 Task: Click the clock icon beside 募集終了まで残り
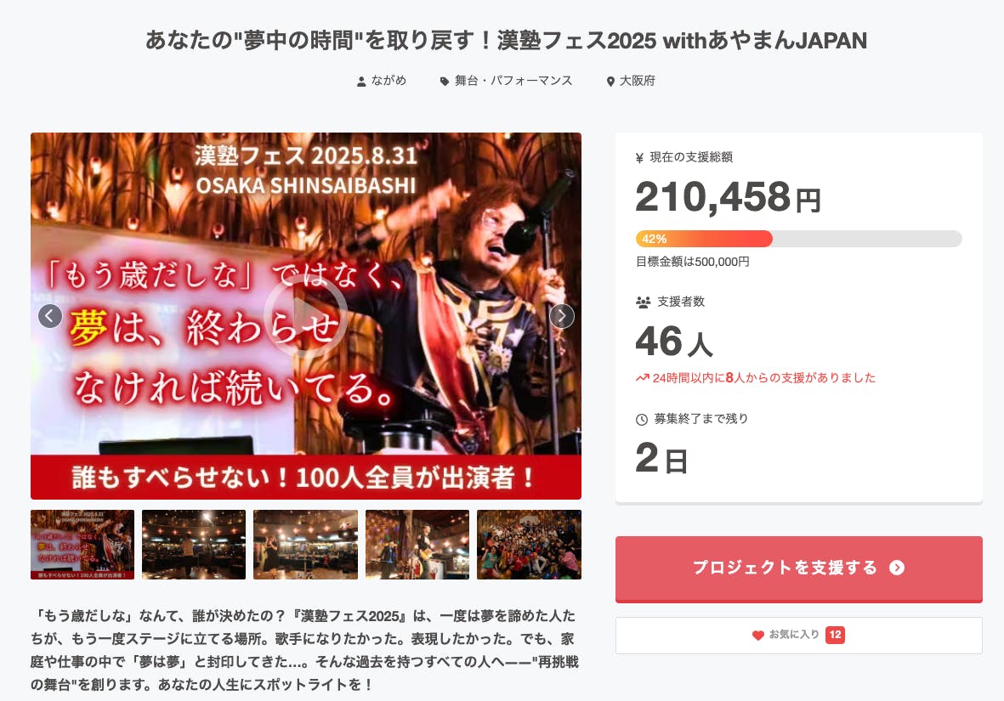pos(642,419)
